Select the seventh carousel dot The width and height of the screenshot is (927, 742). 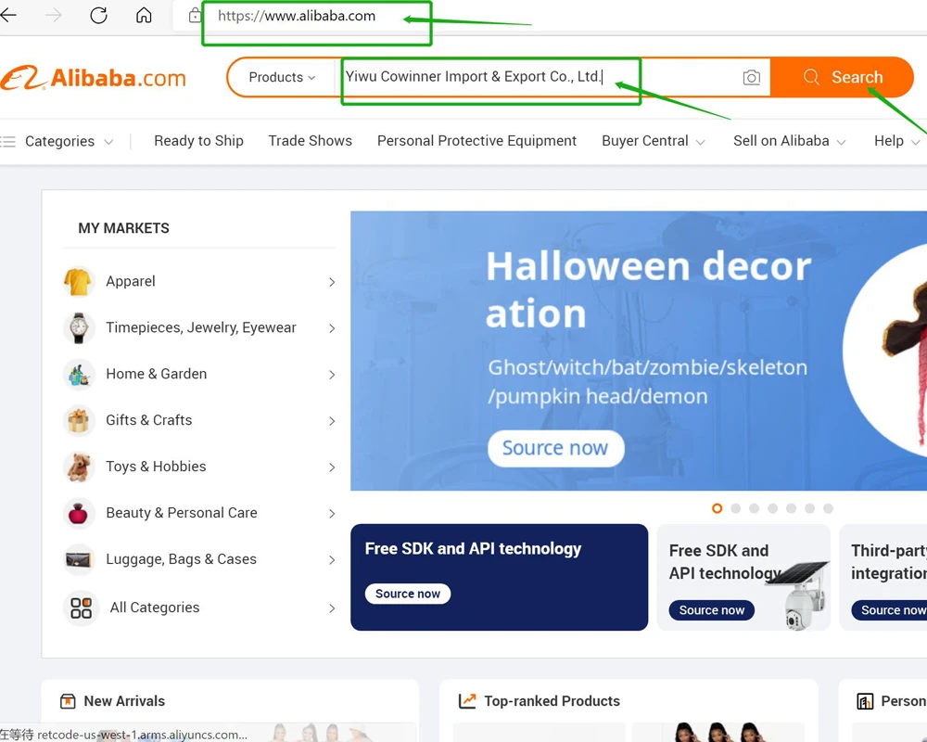pos(828,508)
